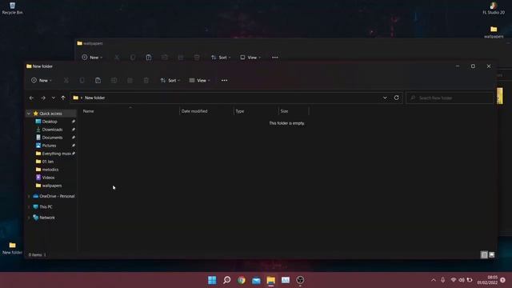Select the New folder desktop icon
This screenshot has height=288, width=512.
point(13,249)
